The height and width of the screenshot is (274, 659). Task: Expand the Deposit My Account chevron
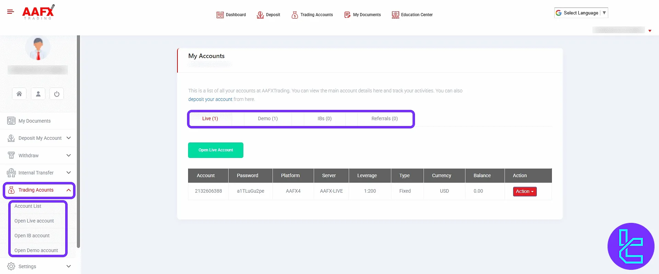pyautogui.click(x=69, y=138)
